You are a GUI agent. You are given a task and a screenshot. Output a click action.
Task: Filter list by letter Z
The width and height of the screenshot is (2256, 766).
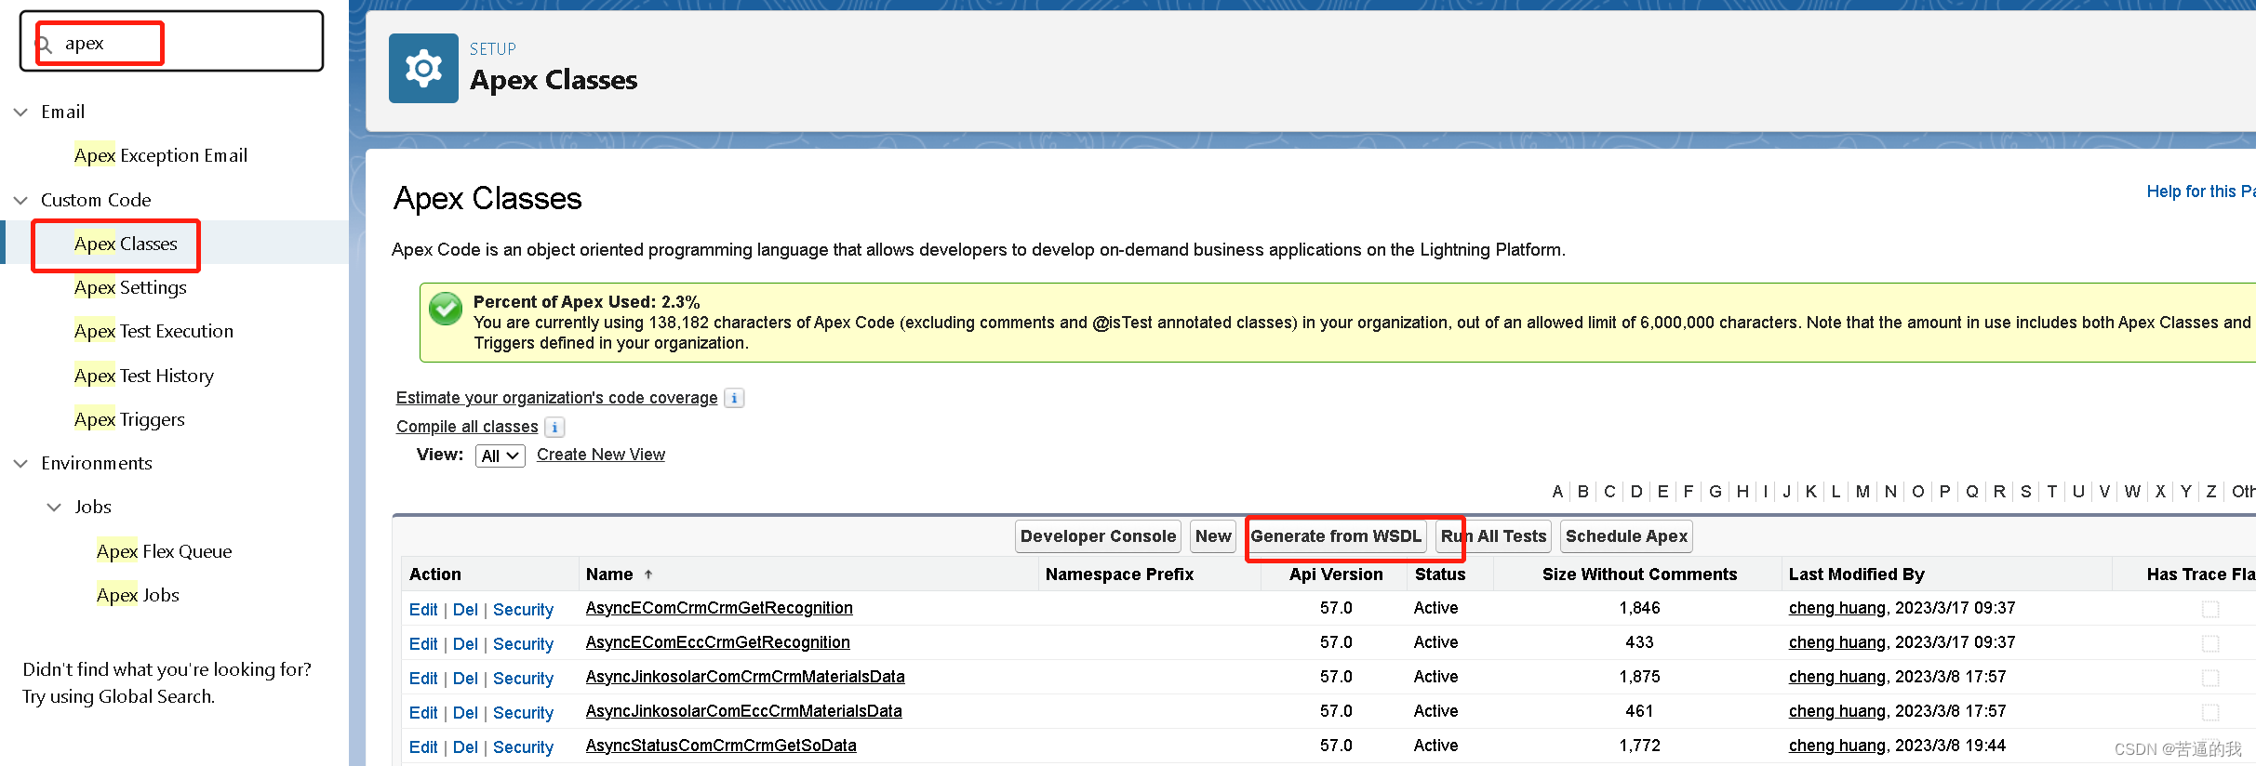(x=2211, y=492)
